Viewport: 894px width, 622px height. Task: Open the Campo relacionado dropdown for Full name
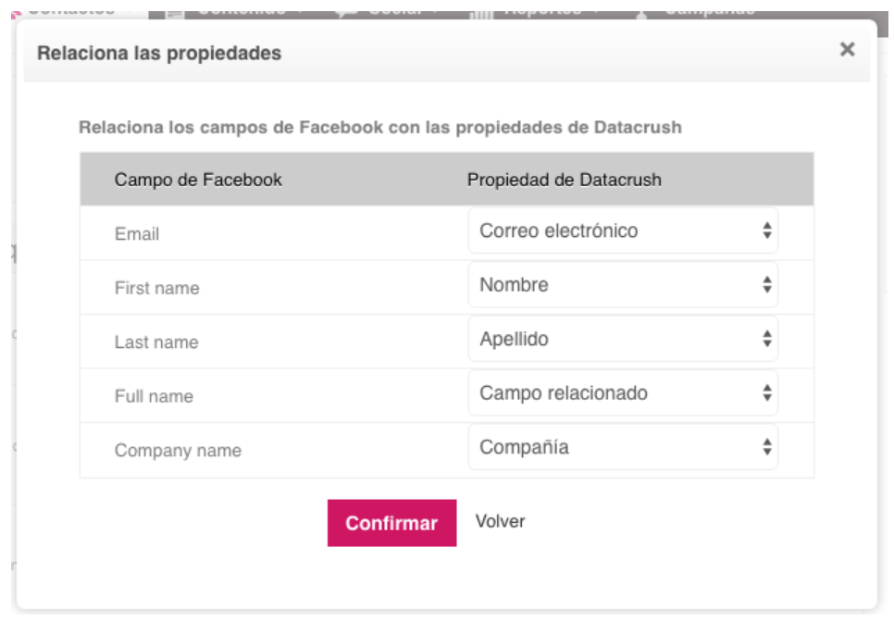tap(623, 392)
